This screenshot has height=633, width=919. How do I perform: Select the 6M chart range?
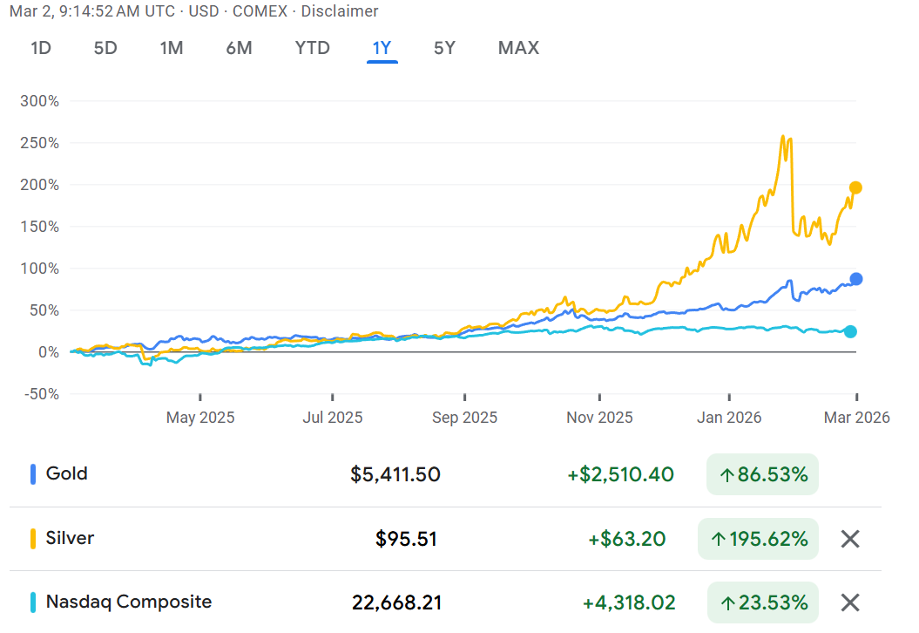coord(239,48)
